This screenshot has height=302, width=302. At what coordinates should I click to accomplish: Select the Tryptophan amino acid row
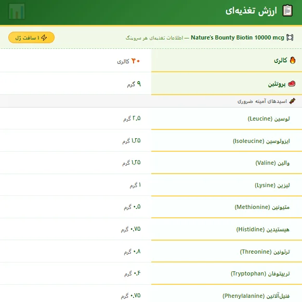coord(151,273)
